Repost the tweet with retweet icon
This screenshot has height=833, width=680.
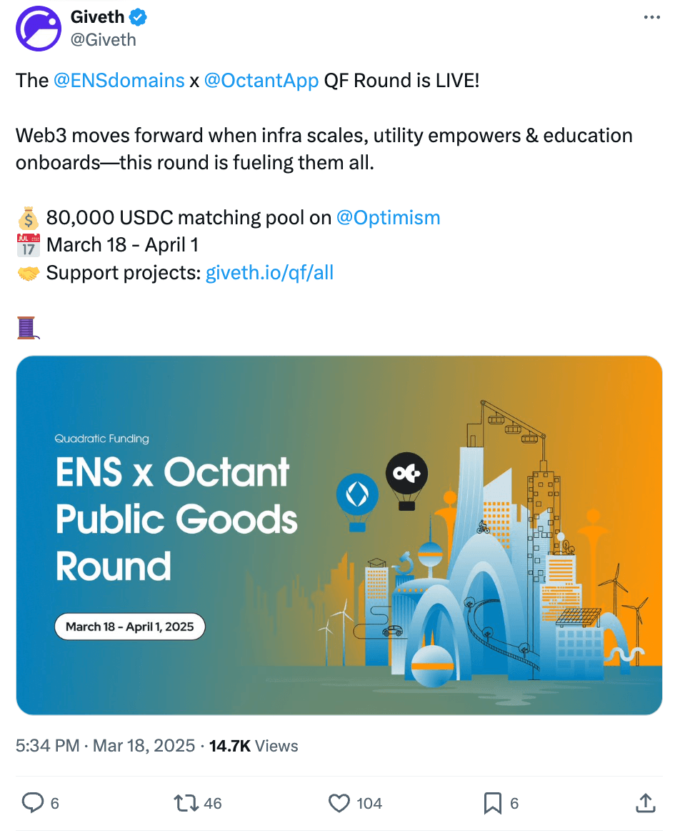point(187,803)
